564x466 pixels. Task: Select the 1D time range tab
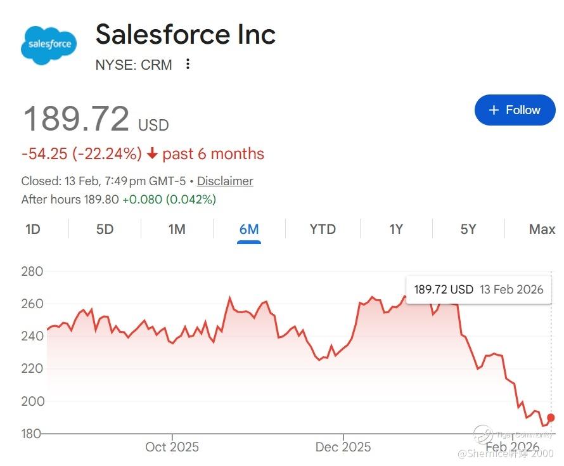[x=33, y=229]
